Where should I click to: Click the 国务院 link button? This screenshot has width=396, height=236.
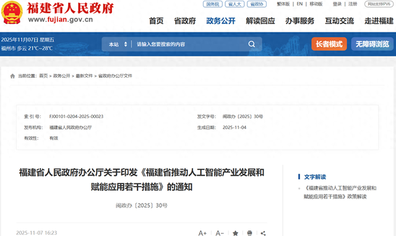pos(213,4)
